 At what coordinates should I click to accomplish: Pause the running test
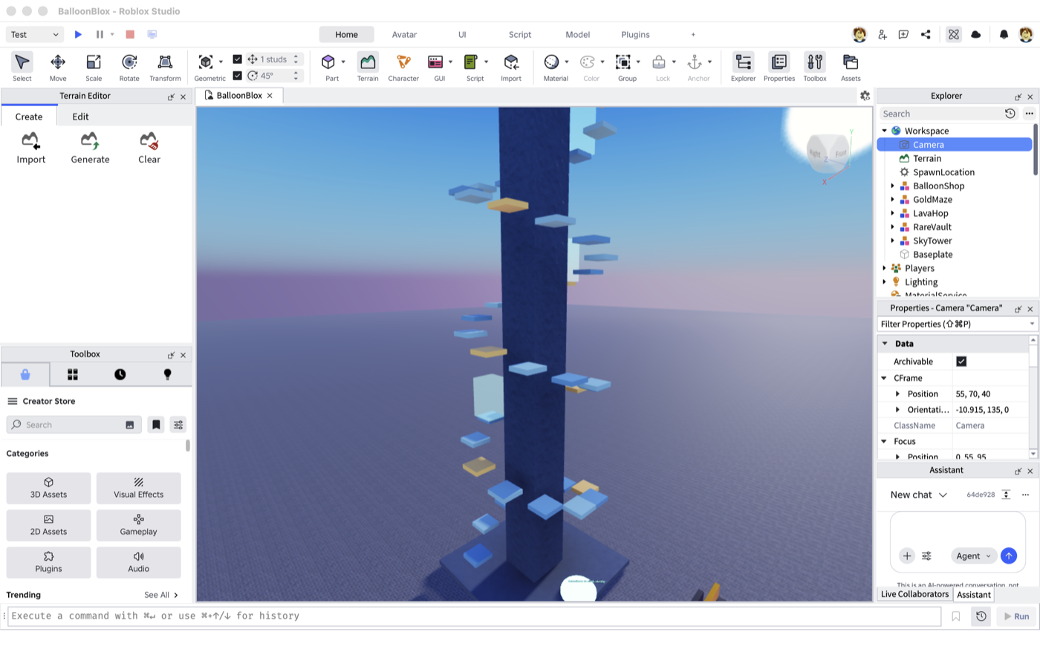tap(100, 34)
